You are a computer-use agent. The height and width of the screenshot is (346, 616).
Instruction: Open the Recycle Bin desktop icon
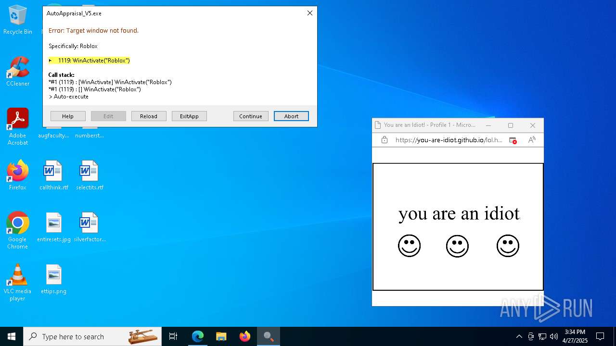tap(18, 20)
